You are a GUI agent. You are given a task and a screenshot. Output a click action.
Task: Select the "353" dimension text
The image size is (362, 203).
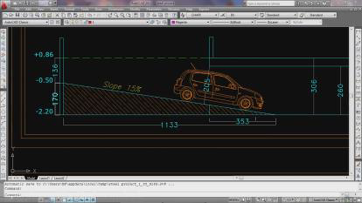tap(243, 121)
